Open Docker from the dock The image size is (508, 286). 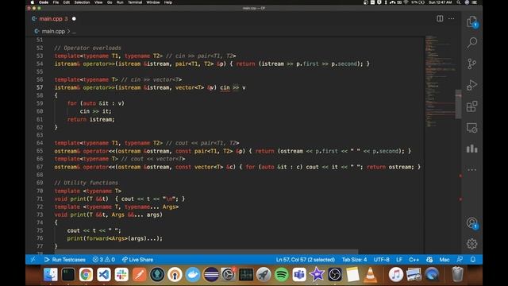(193, 274)
